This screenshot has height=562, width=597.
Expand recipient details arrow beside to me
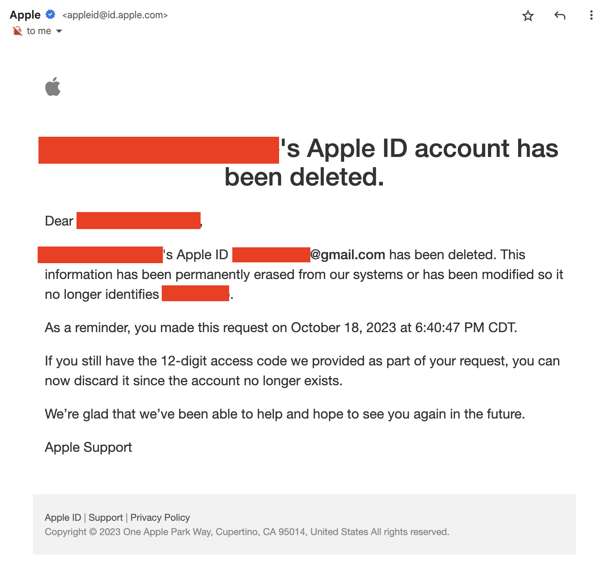[x=59, y=31]
